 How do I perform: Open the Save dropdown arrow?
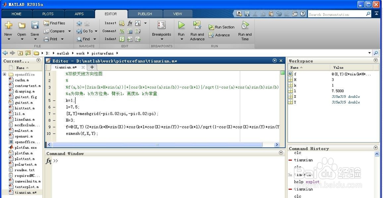pyautogui.click(x=35, y=39)
